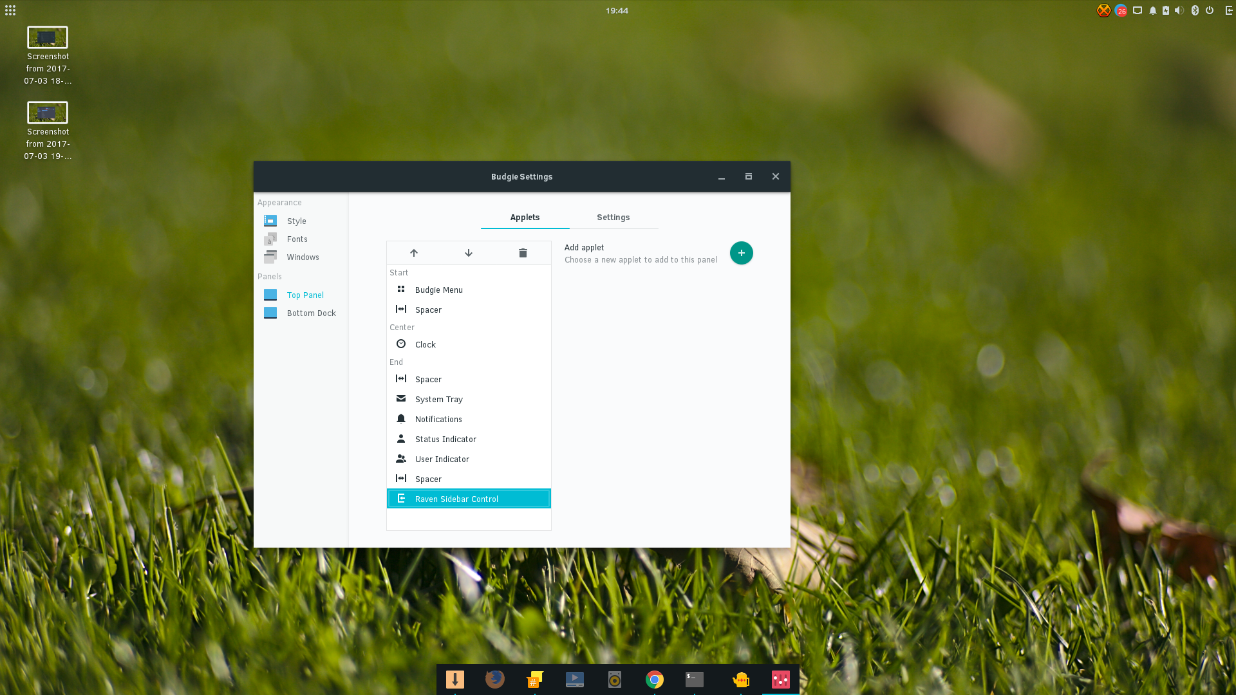Open the tray icon with 26 badge
The image size is (1236, 695).
(x=1121, y=10)
